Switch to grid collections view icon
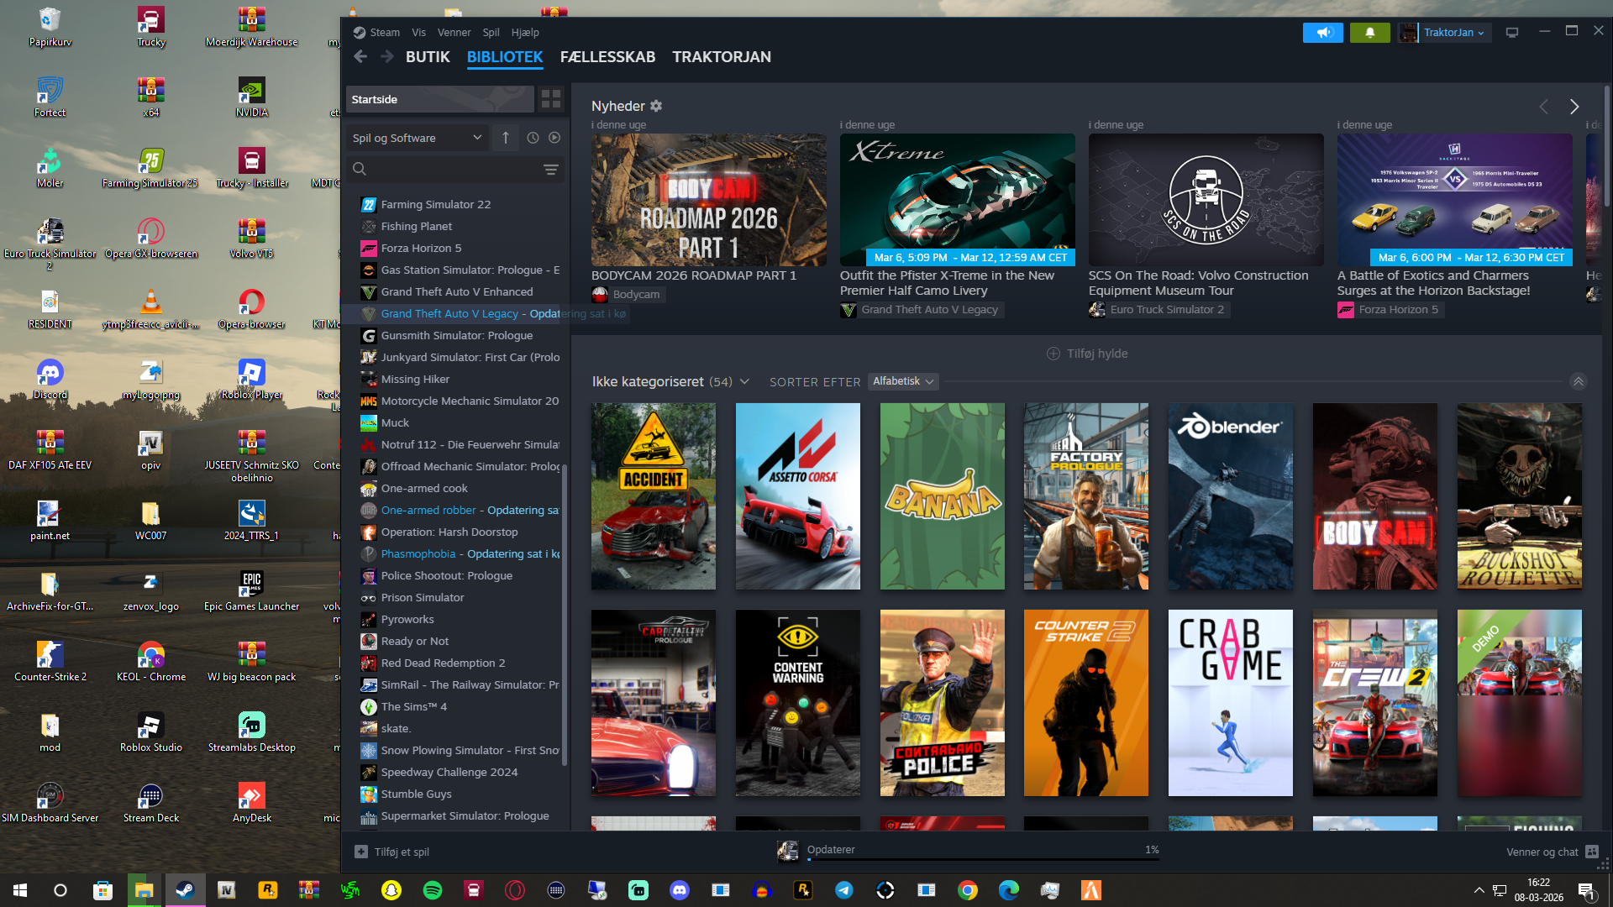Image resolution: width=1613 pixels, height=907 pixels. pos(551,99)
